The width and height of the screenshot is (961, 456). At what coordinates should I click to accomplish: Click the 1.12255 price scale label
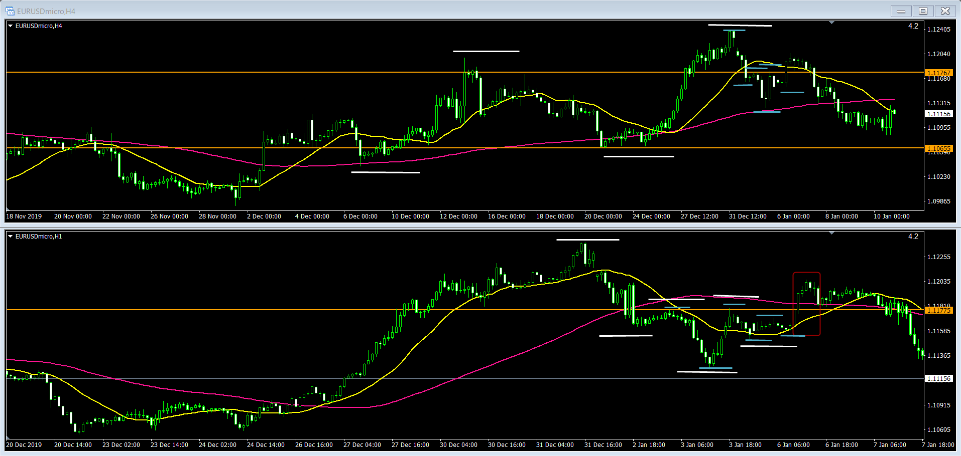938,257
